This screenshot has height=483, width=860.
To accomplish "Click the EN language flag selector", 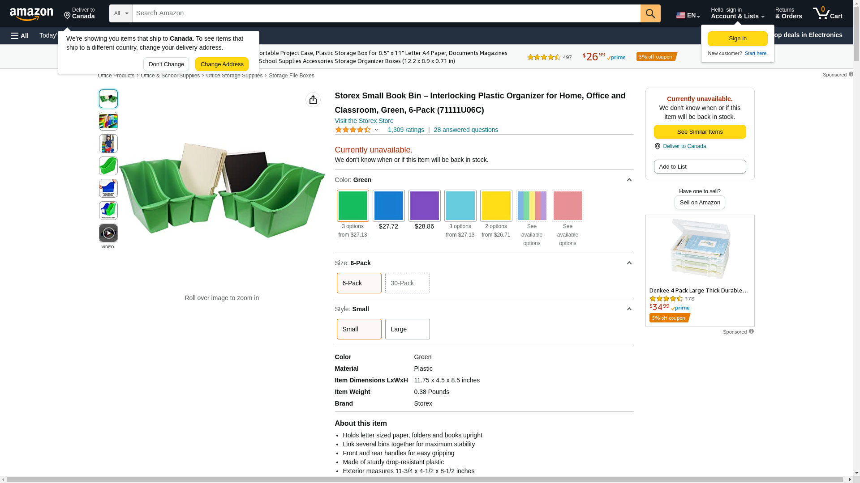I will pos(688,15).
